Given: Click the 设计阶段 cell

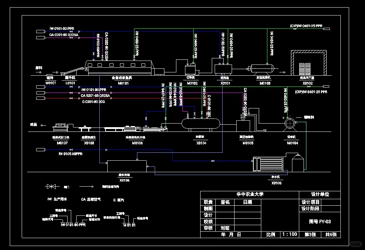Looking at the screenshot, I should click(310, 209).
